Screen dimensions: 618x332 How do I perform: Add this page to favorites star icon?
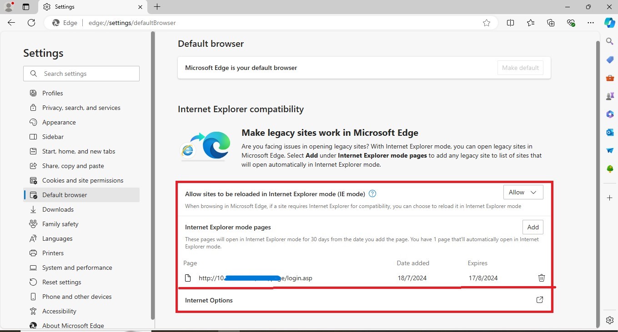point(487,23)
